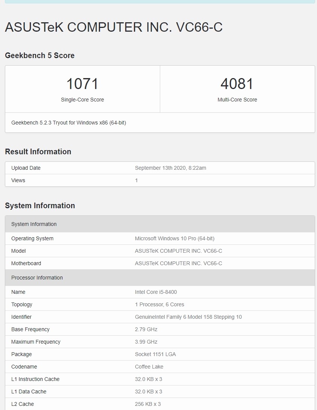The width and height of the screenshot is (317, 410).
Task: Click the Identifier row label
Action: [x=21, y=317]
